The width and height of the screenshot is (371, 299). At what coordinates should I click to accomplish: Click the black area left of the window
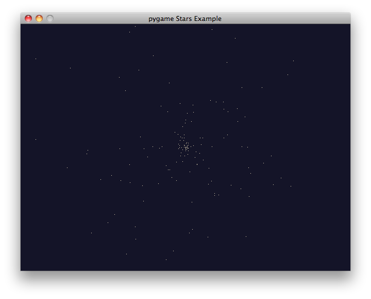pyautogui.click(x=10, y=149)
